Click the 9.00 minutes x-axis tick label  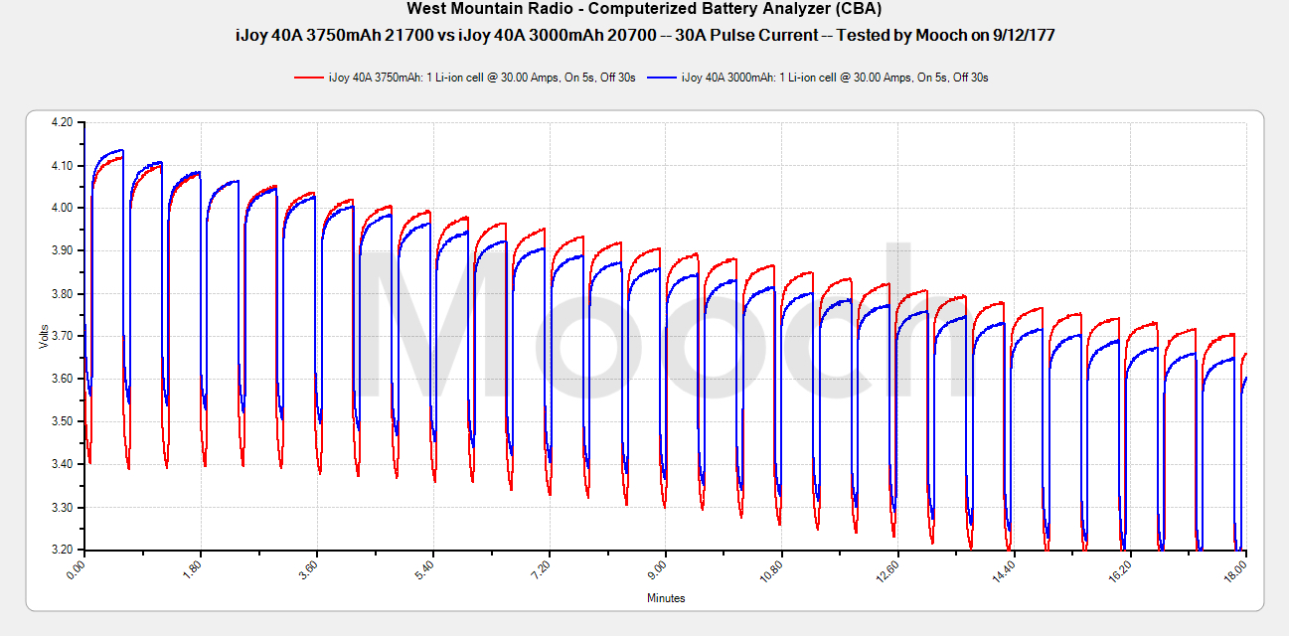pyautogui.click(x=658, y=568)
